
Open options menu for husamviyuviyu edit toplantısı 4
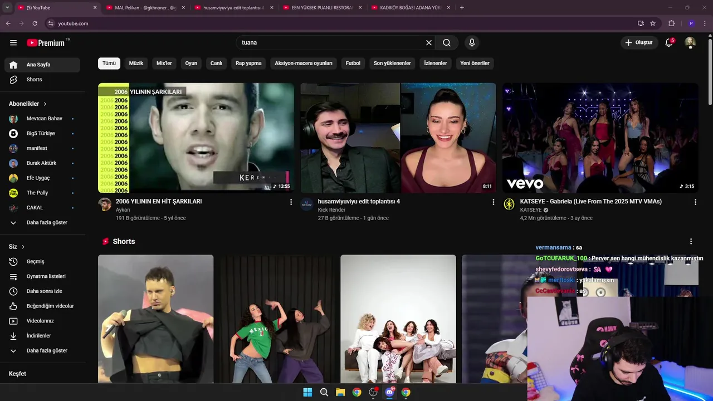493,202
